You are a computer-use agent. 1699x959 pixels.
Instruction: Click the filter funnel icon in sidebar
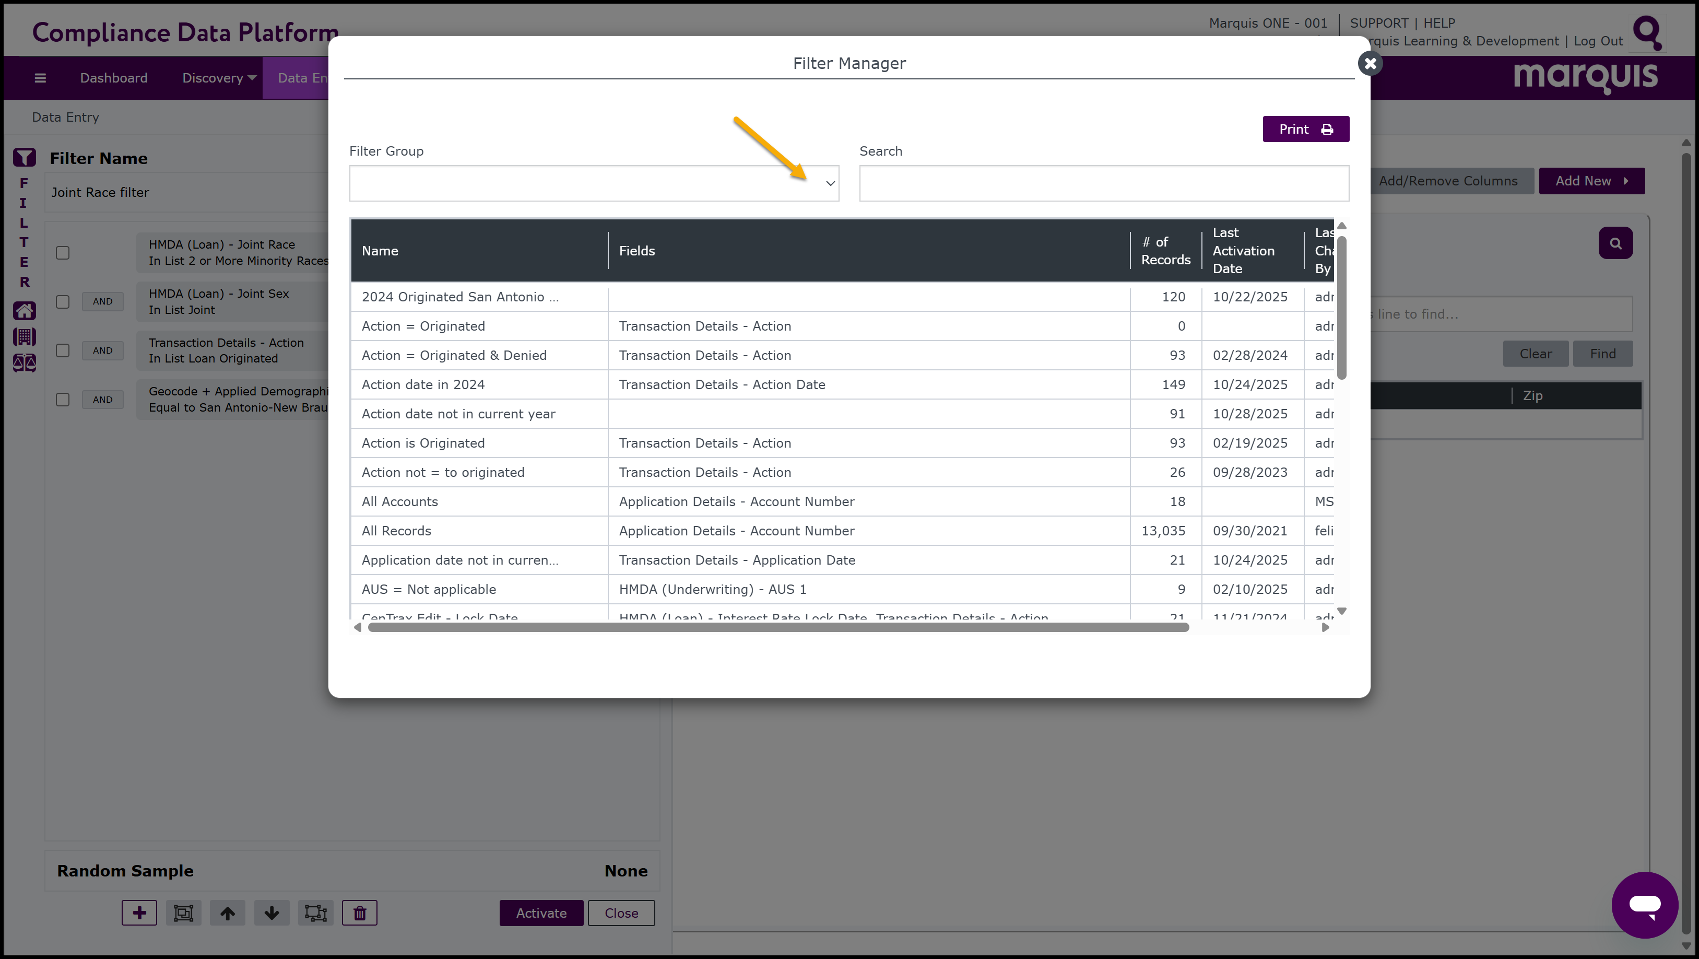point(25,157)
